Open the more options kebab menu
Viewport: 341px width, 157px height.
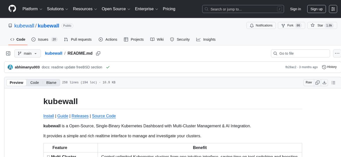tap(337, 53)
